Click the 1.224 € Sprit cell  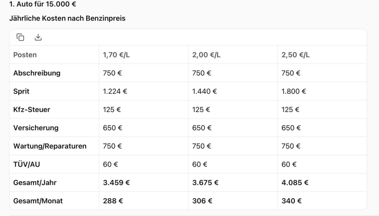coord(115,91)
